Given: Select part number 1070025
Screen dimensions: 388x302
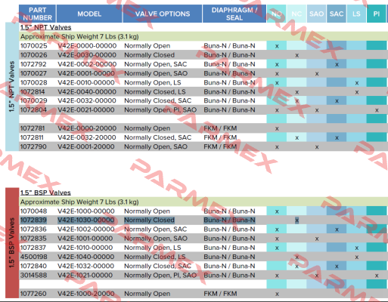Looking at the screenshot, I should point(33,46).
